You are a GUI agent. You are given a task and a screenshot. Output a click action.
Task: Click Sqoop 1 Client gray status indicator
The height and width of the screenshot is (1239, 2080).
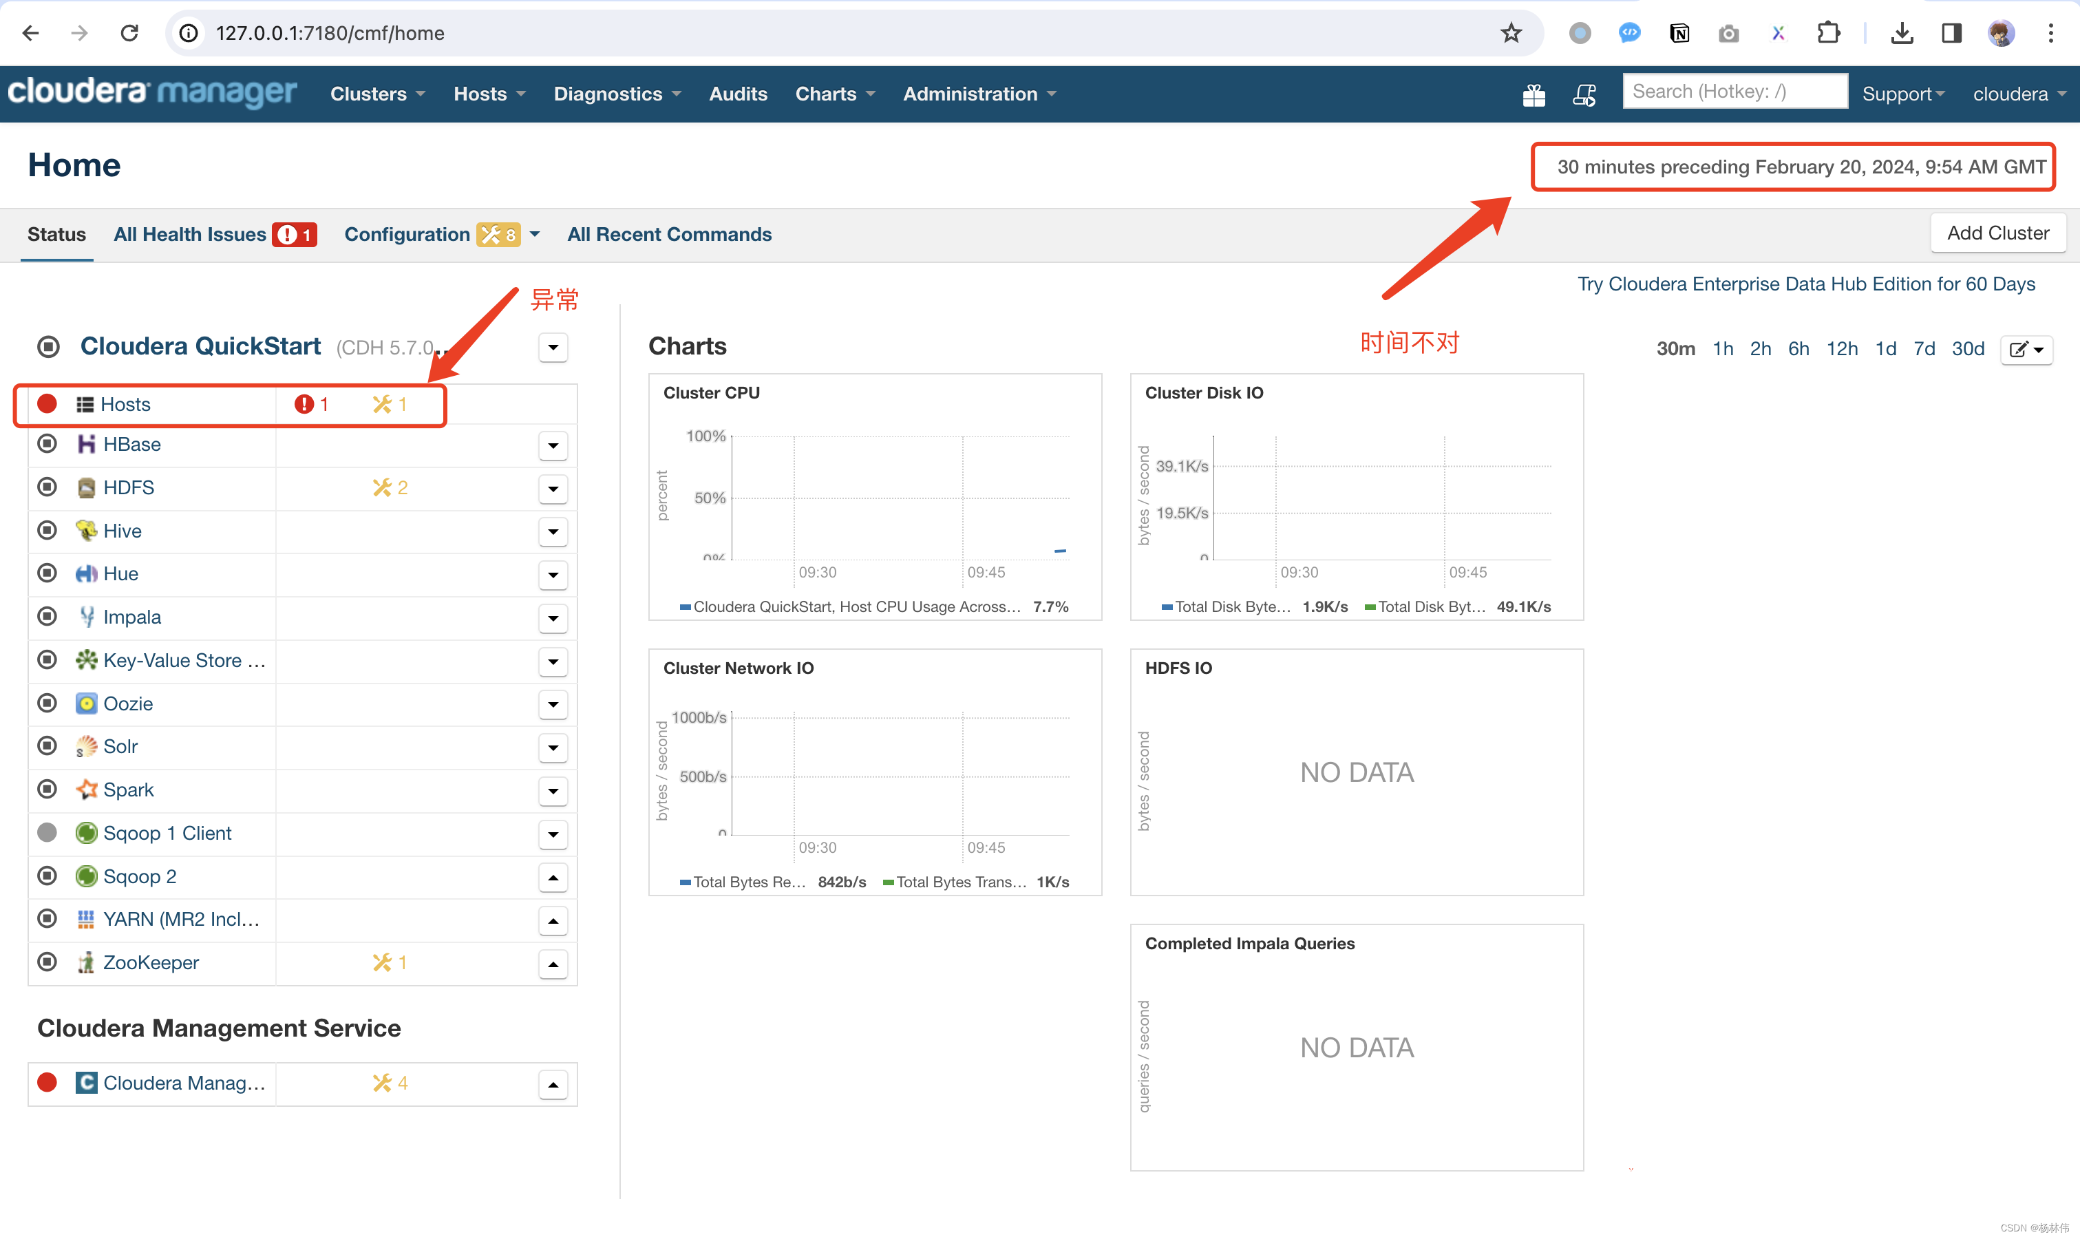(x=47, y=834)
